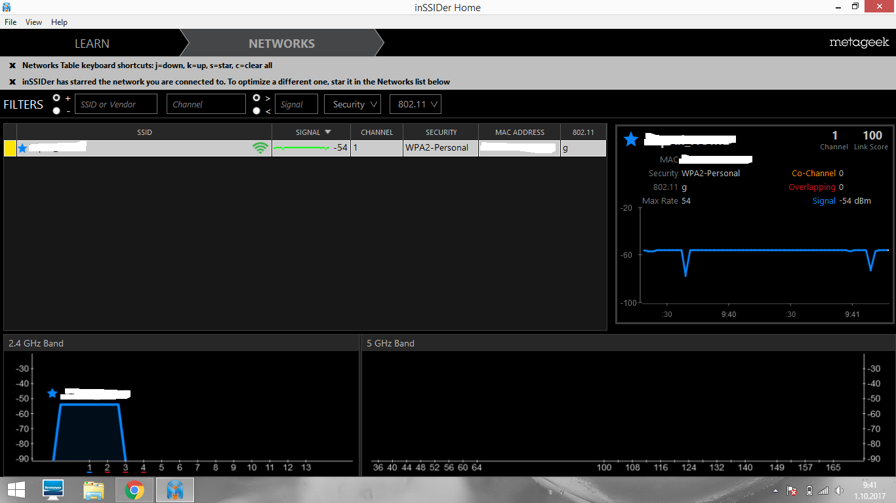Click channel 149 on the 5 GHz axis
896x503 pixels.
pyautogui.click(x=777, y=468)
